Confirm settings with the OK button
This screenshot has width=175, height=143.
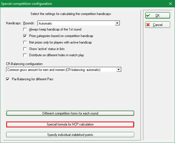pos(158,15)
